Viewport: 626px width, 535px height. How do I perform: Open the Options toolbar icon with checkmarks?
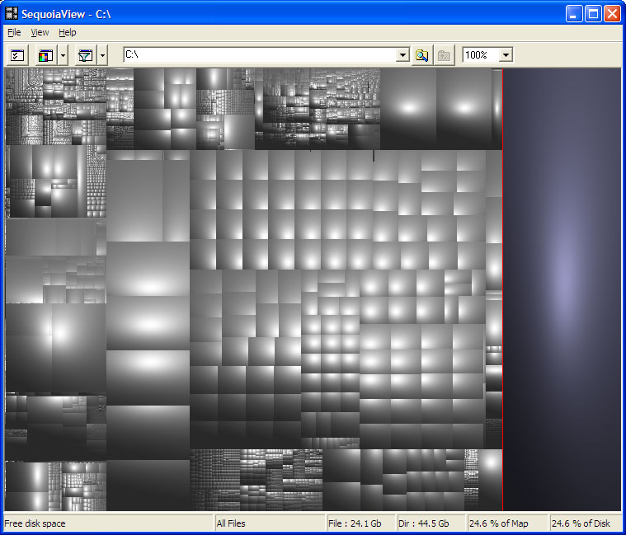[x=17, y=55]
